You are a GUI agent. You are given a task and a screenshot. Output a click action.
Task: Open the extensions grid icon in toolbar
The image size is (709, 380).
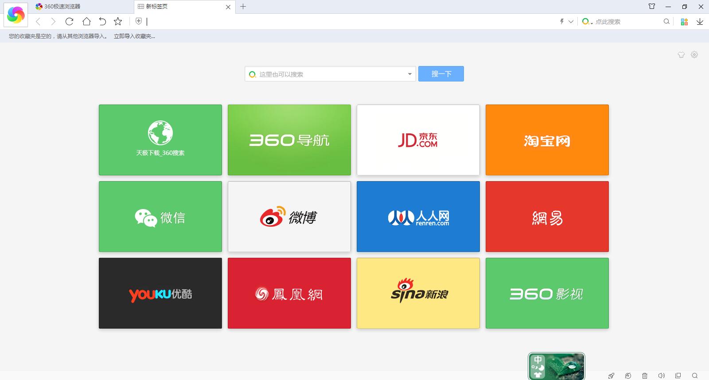[684, 21]
